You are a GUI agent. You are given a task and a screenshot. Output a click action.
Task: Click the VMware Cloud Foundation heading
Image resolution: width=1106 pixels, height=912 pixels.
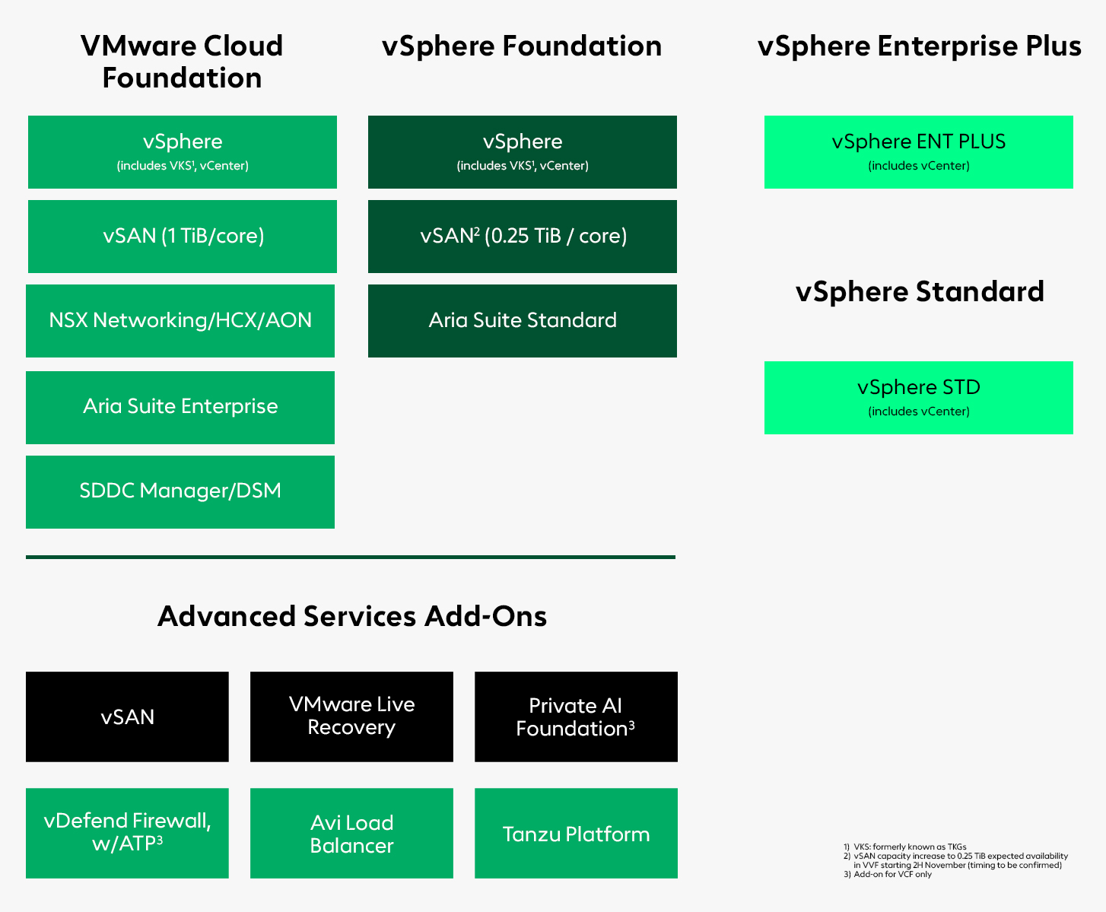point(182,62)
